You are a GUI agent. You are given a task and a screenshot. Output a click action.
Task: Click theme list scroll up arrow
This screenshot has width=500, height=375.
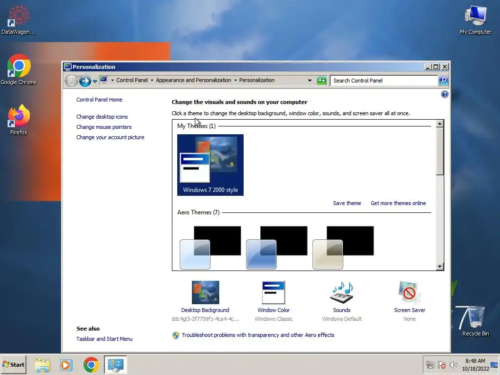(440, 124)
